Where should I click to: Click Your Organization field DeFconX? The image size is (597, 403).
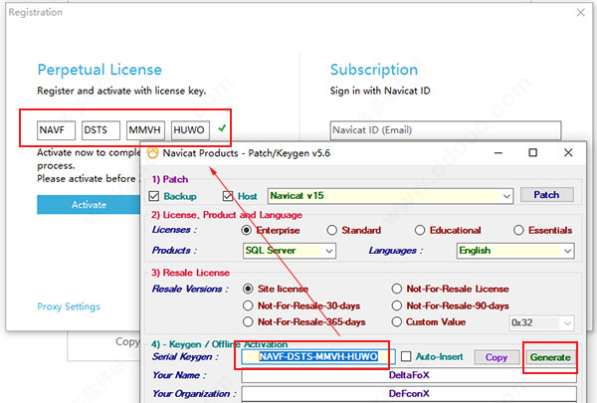[409, 393]
